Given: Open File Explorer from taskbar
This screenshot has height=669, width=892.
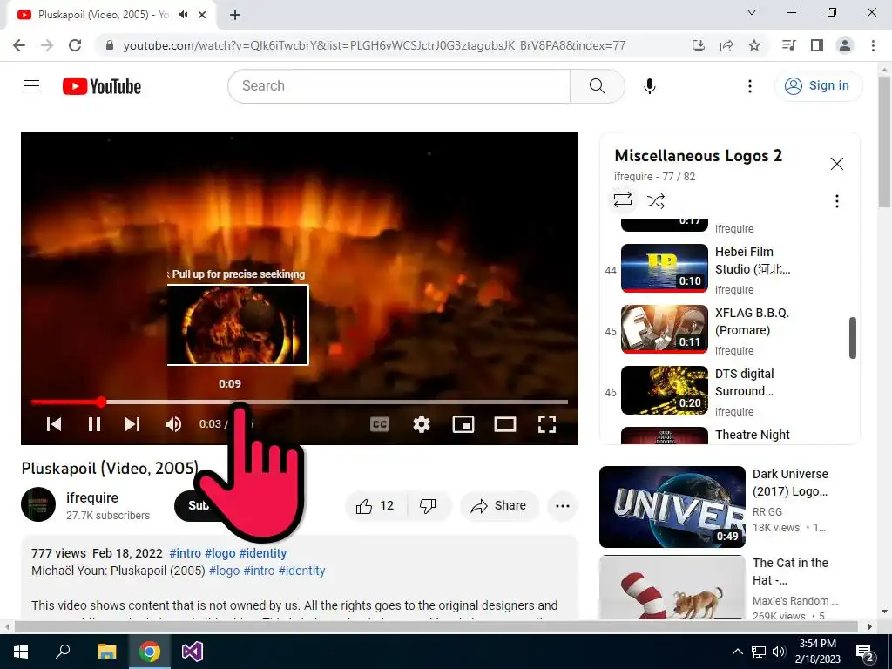Looking at the screenshot, I should pos(106,652).
